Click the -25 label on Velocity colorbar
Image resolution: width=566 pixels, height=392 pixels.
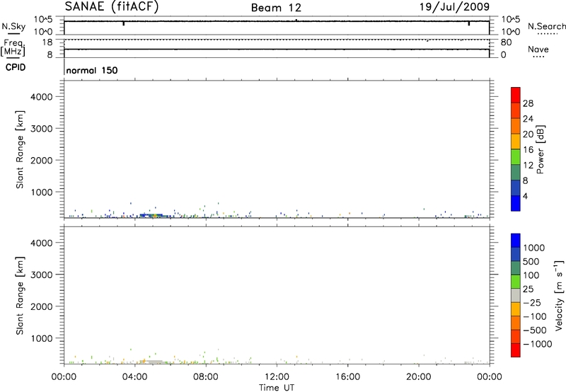(x=532, y=302)
